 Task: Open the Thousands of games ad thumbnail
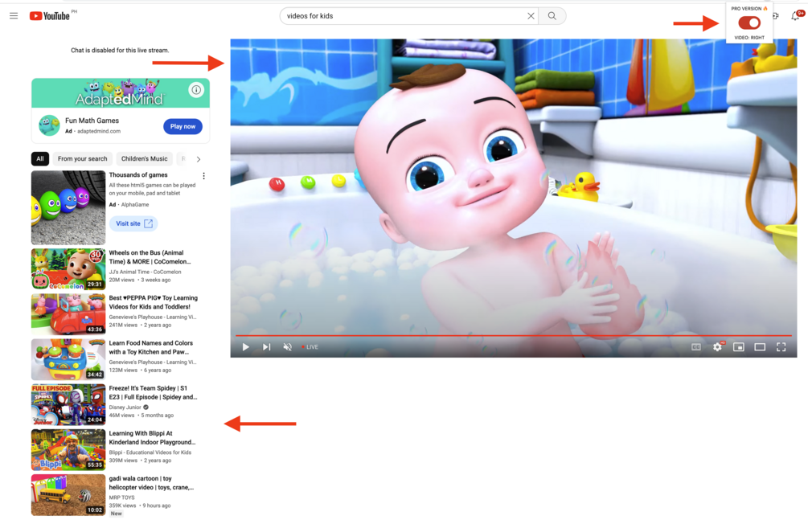[x=68, y=207]
